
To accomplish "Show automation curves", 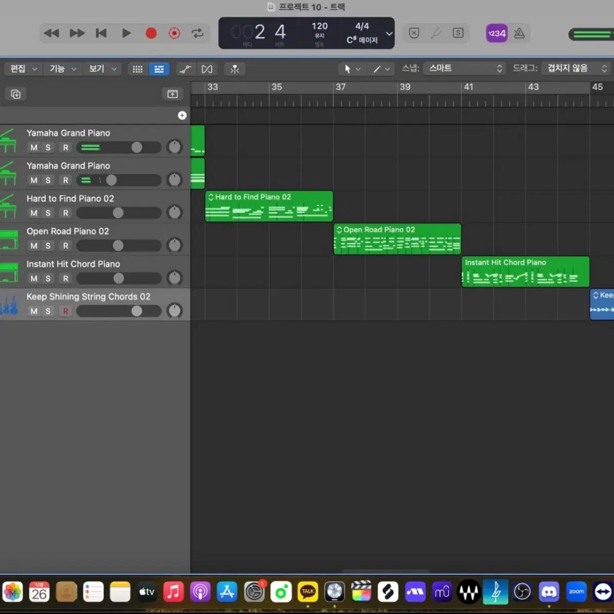I will (x=185, y=69).
